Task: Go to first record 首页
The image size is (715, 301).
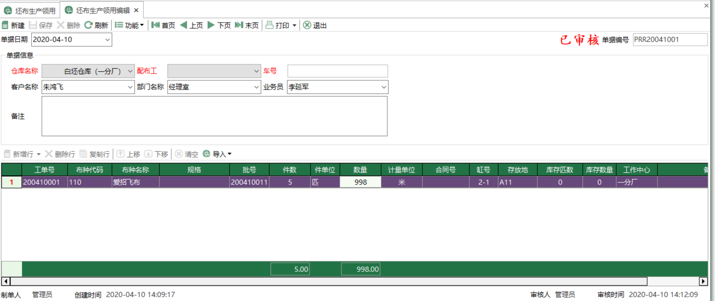Action: click(x=163, y=25)
